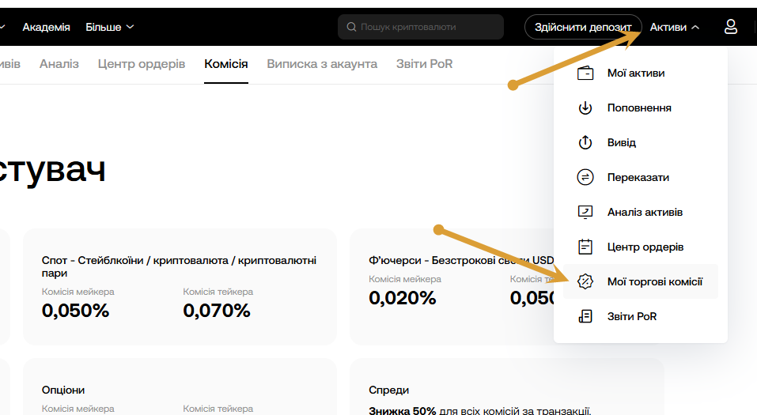Click the Поповнення download icon
The width and height of the screenshot is (757, 415).
click(585, 108)
